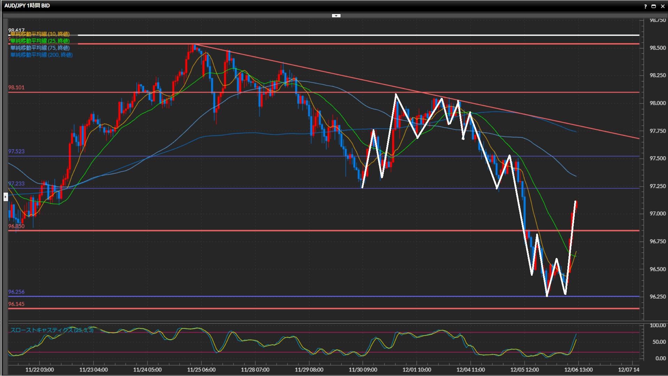
Task: Maximize the AUD/JPY chart window
Action: pyautogui.click(x=654, y=6)
